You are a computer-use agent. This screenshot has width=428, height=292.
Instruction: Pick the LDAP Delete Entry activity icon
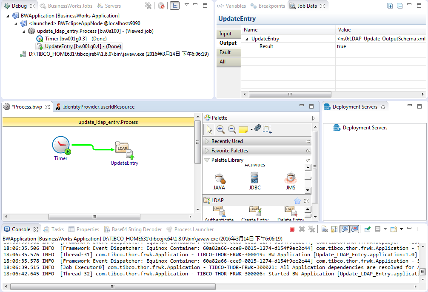(x=291, y=212)
